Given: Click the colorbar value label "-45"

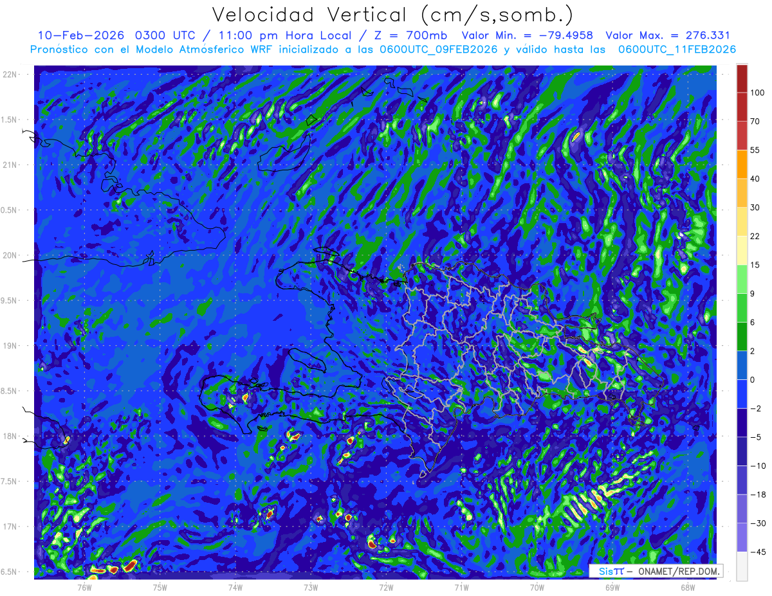Looking at the screenshot, I should click(758, 552).
